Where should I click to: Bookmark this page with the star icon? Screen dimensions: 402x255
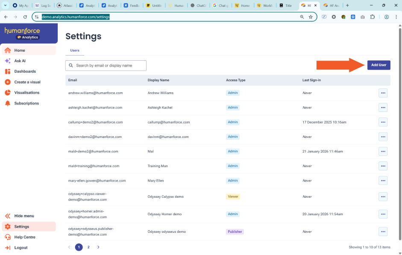(311, 17)
